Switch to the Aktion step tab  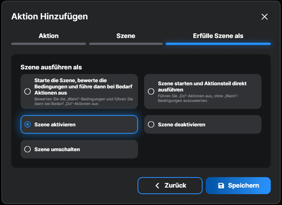(48, 36)
